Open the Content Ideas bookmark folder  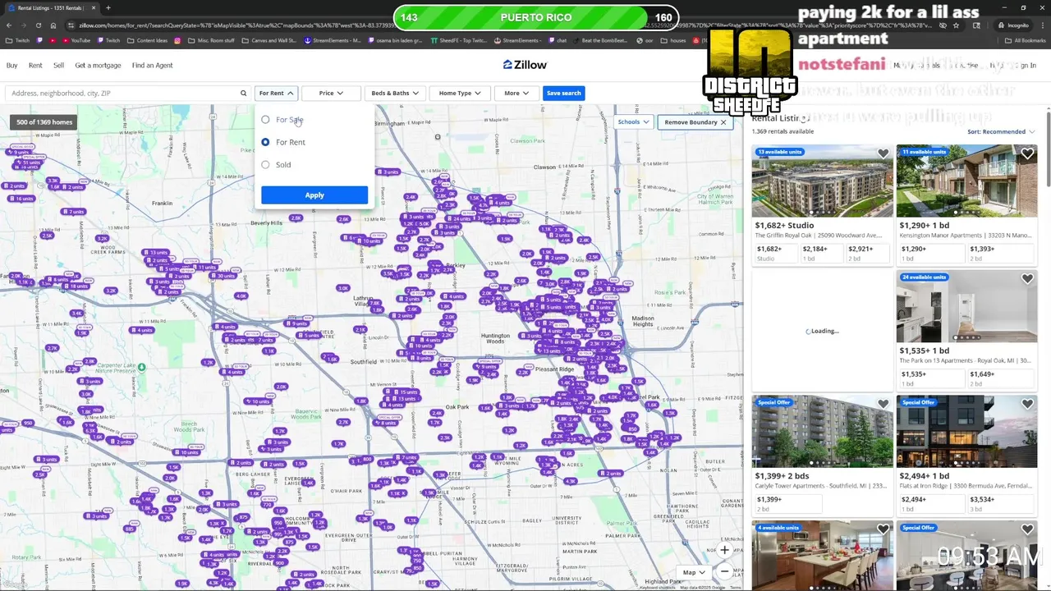tap(148, 40)
